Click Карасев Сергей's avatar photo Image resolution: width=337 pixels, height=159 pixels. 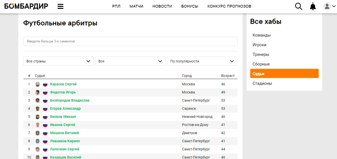pos(38,84)
